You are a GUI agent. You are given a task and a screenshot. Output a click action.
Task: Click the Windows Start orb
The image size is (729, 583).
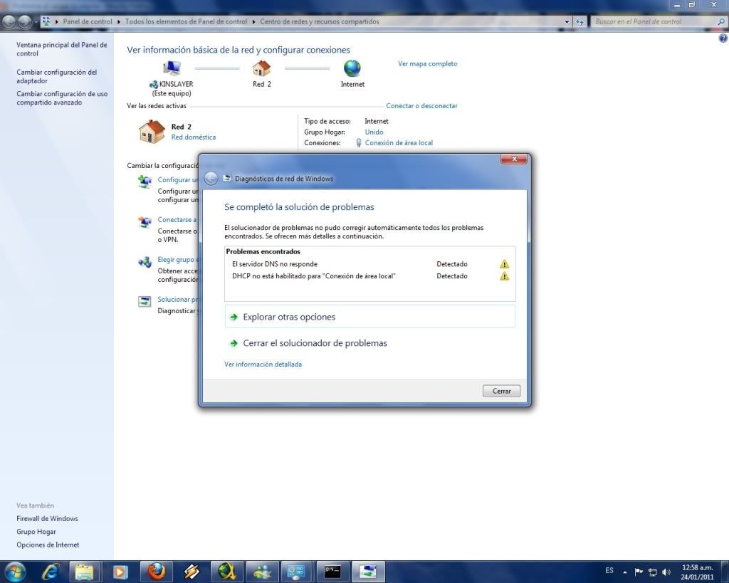coord(15,571)
